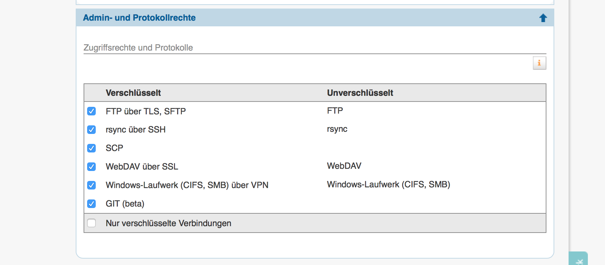Uncheck Windows-Laufwerk über VPN checkbox
The height and width of the screenshot is (265, 605).
(91, 185)
